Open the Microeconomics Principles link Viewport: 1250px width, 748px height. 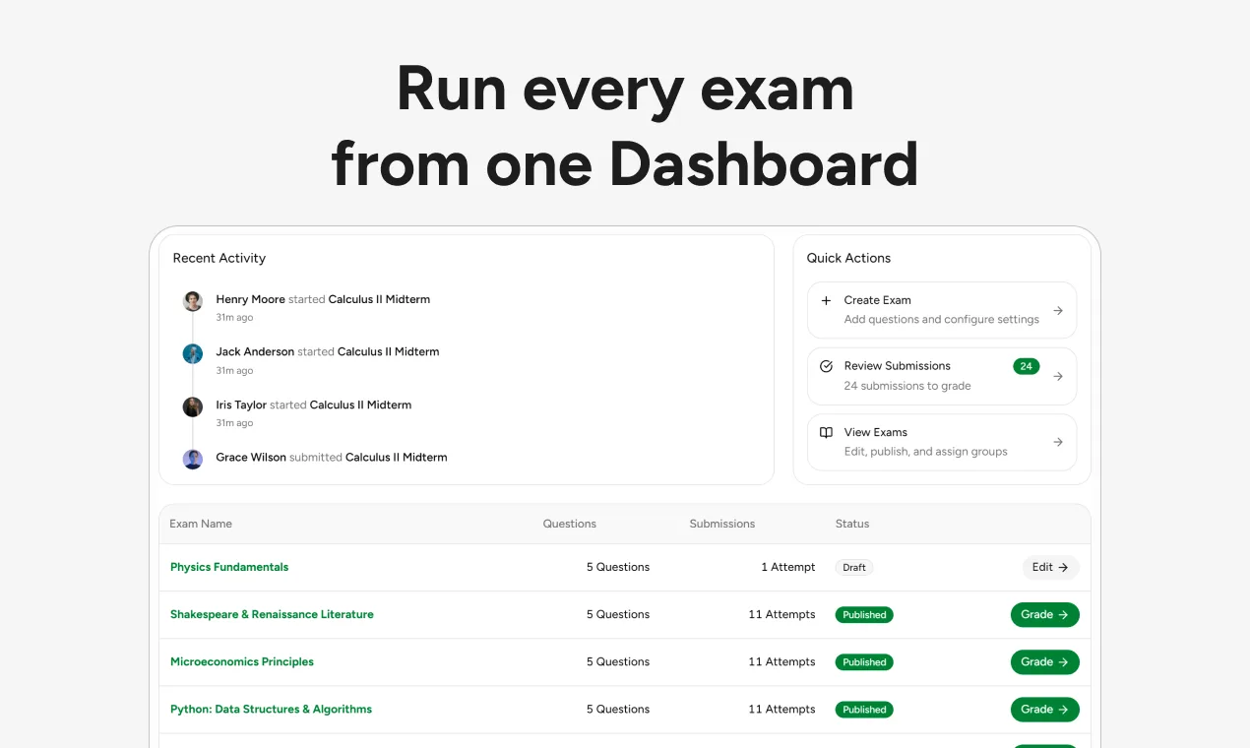(x=242, y=661)
